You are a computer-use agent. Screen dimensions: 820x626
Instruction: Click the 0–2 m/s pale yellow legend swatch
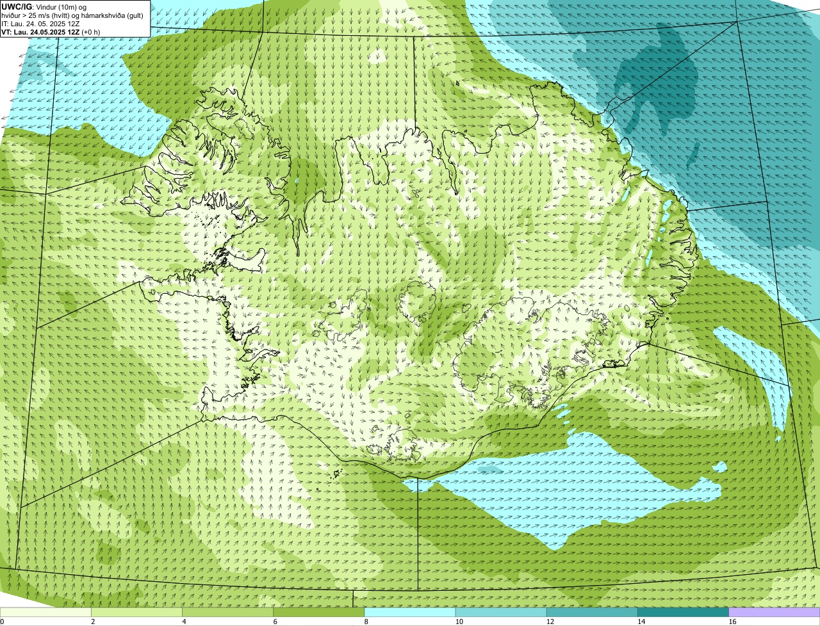point(45,612)
